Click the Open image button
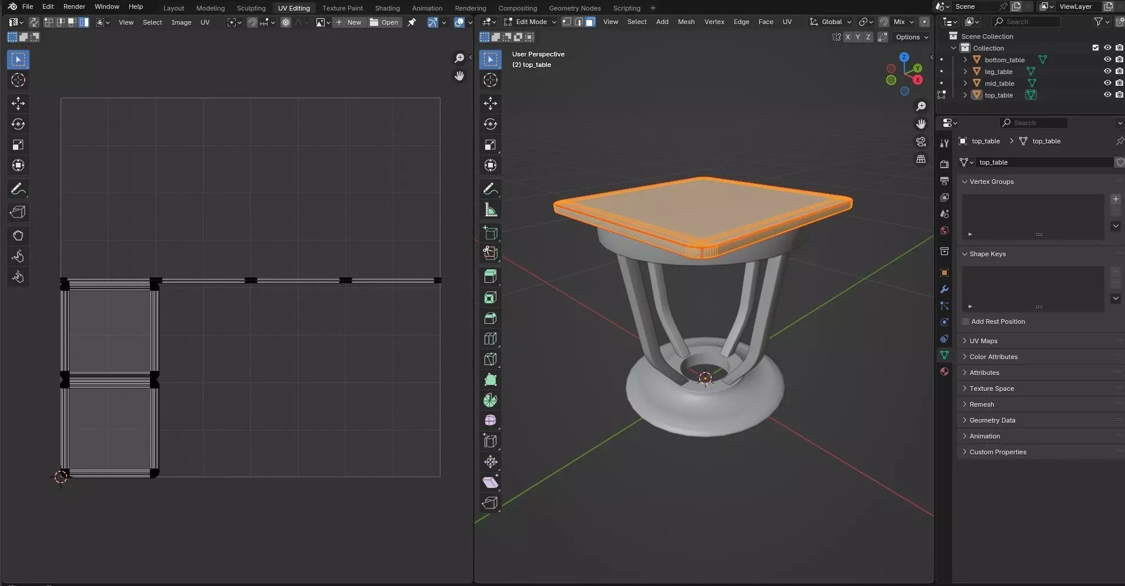This screenshot has height=586, width=1125. (384, 22)
